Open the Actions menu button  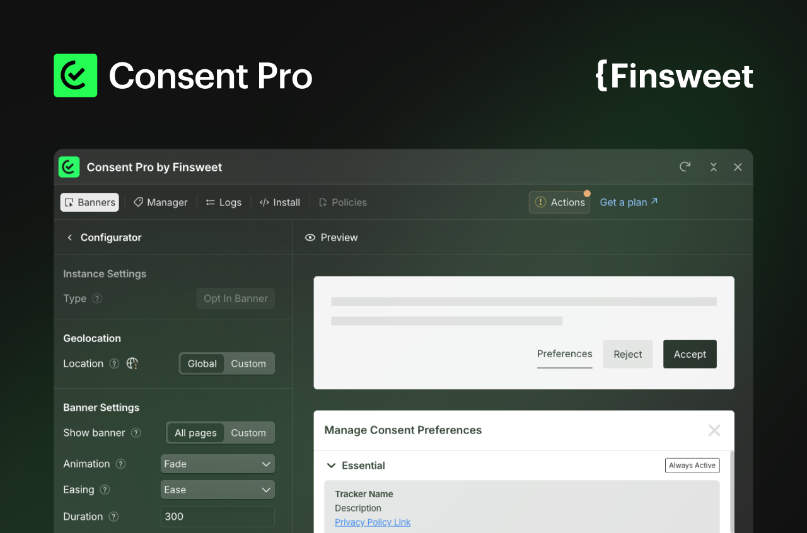(559, 202)
